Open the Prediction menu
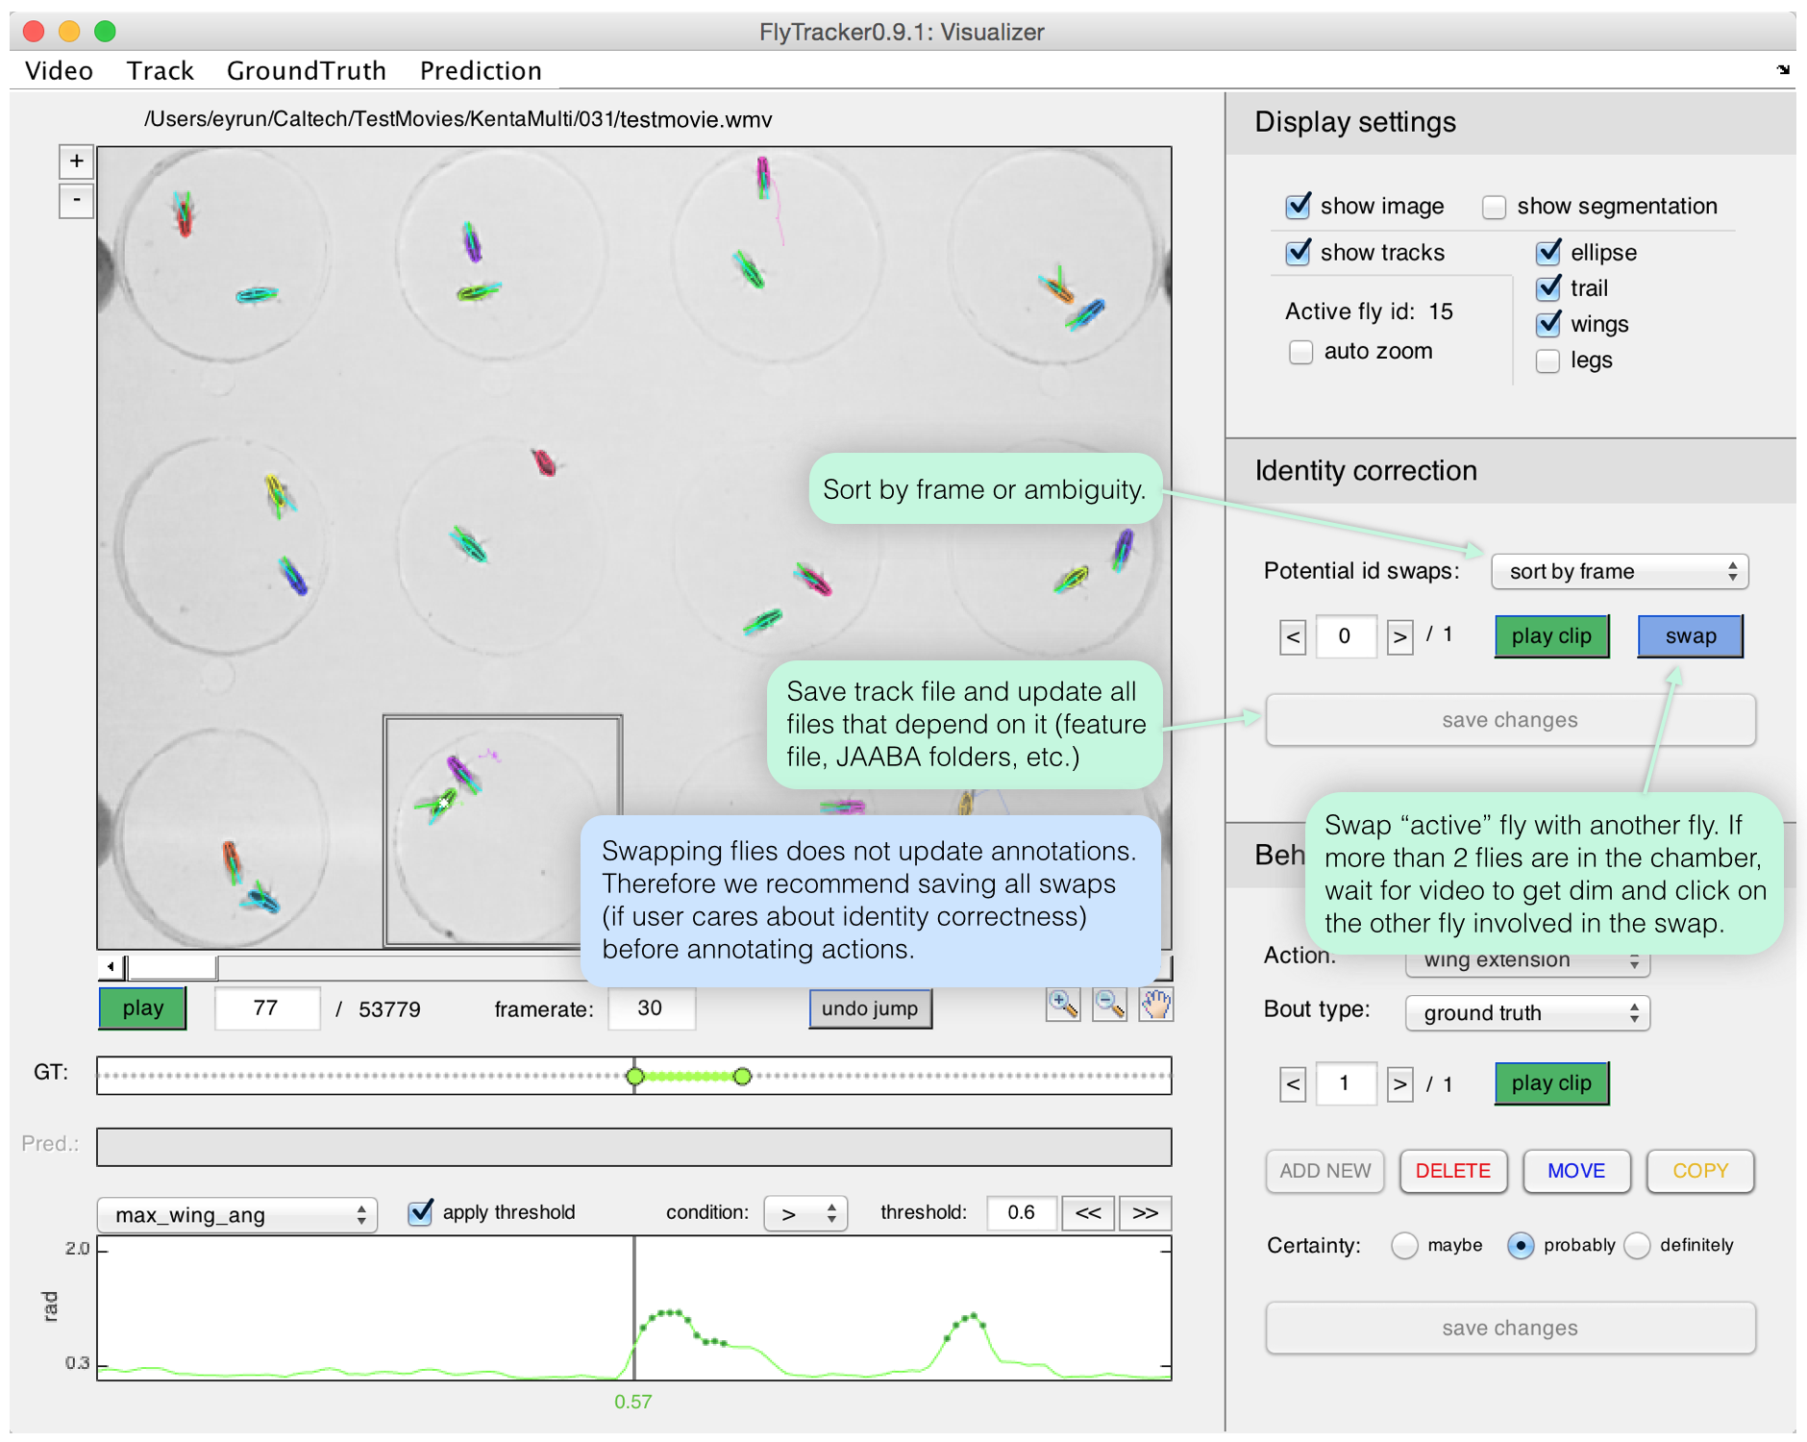 [481, 71]
